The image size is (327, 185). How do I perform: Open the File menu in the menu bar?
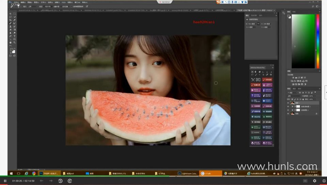click(16, 2)
